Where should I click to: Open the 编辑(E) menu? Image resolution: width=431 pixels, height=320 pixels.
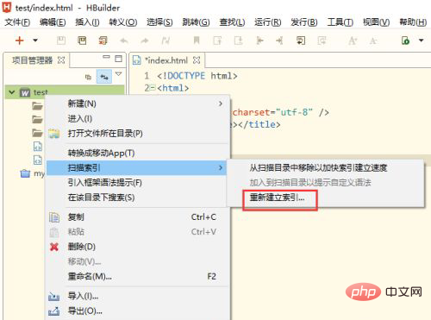(x=53, y=22)
